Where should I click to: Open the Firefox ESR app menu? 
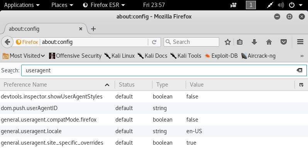[104, 5]
